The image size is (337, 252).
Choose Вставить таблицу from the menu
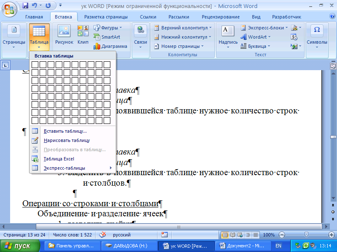[65, 131]
